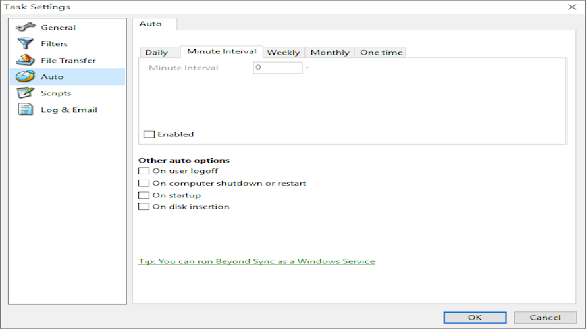Open the Weekly schedule tab
This screenshot has width=586, height=329.
tap(283, 53)
